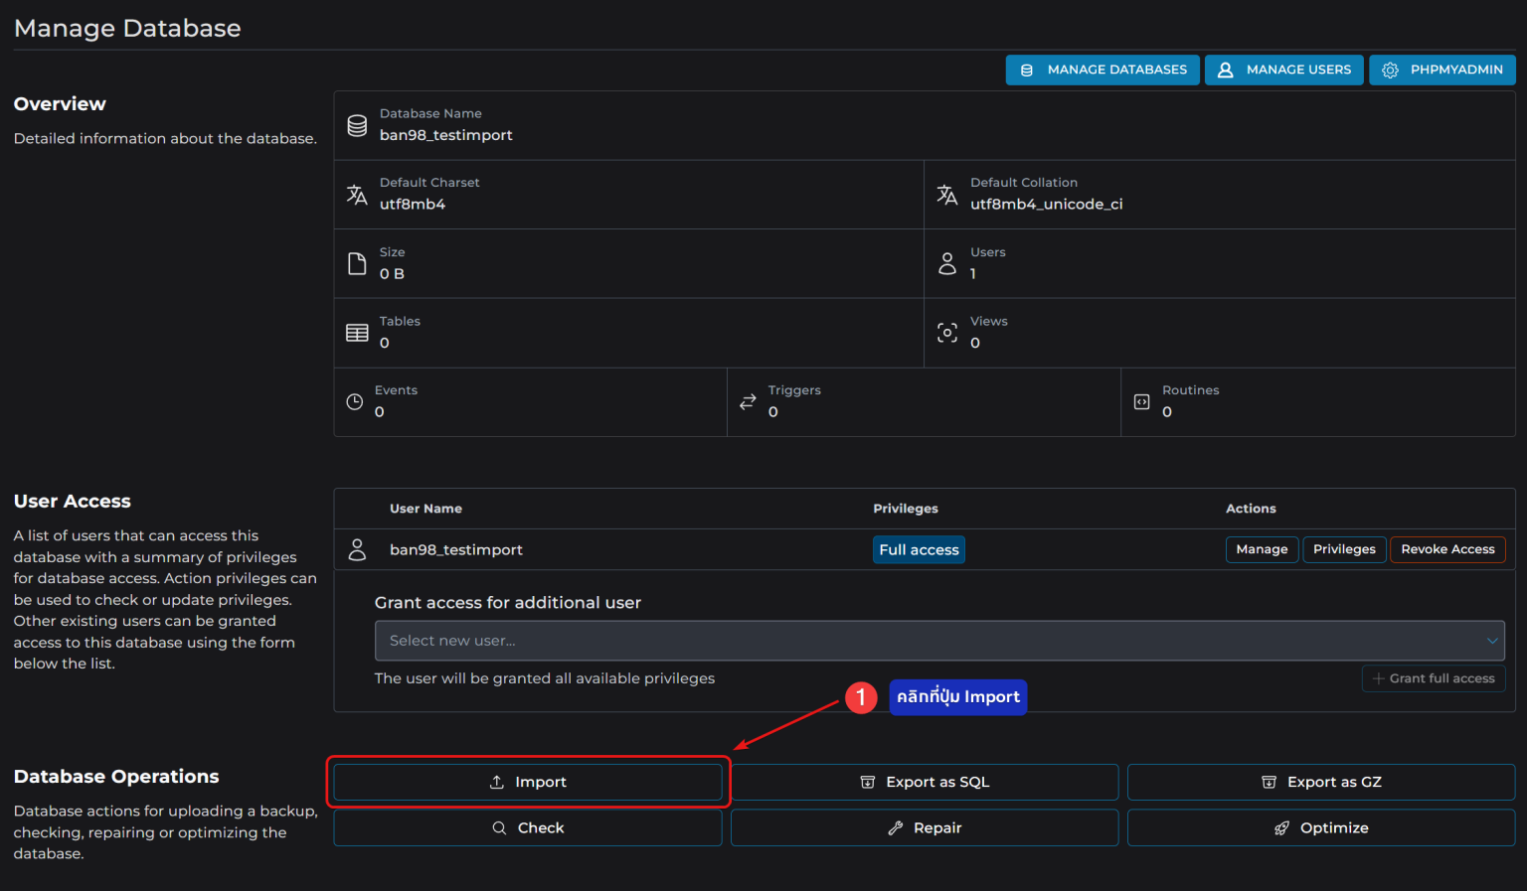Screen dimensions: 1527x891
Task: Click the clock icon beside Events
Action: click(356, 401)
